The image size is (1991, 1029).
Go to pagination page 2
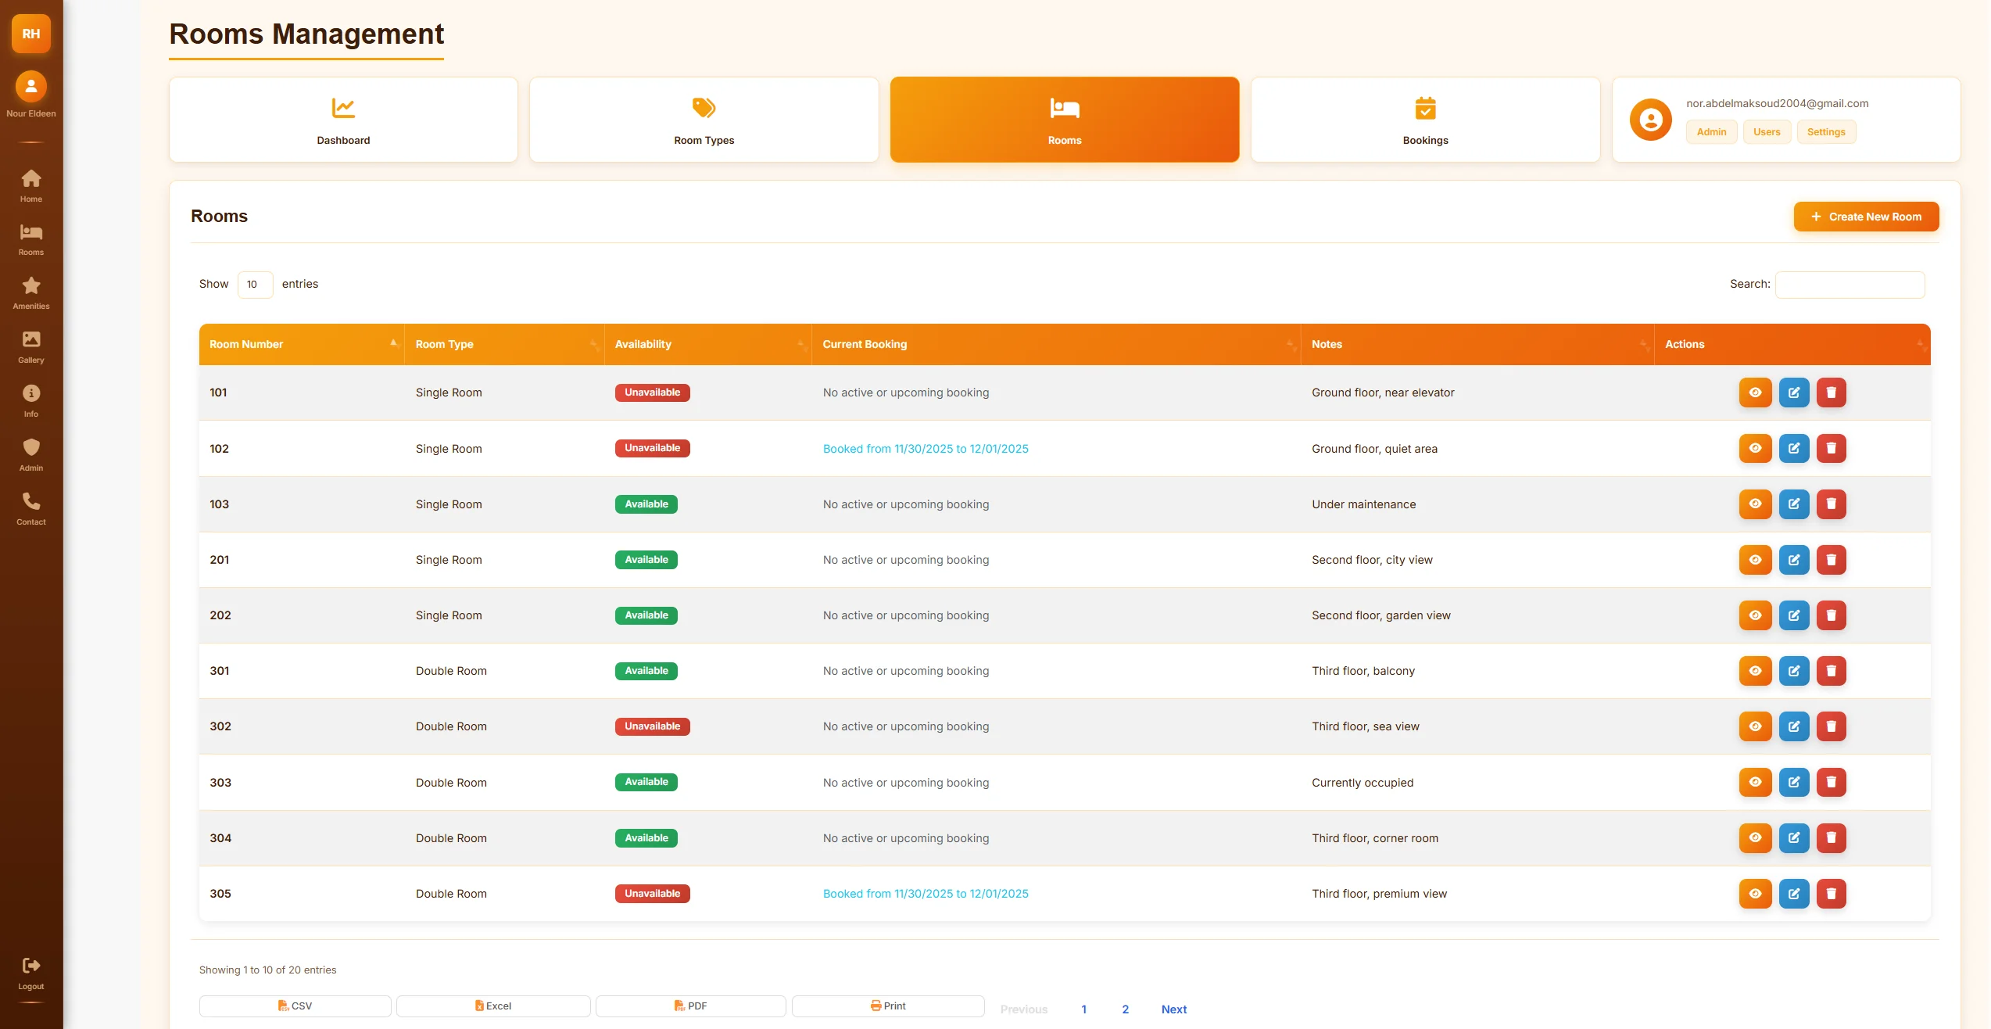coord(1125,1009)
